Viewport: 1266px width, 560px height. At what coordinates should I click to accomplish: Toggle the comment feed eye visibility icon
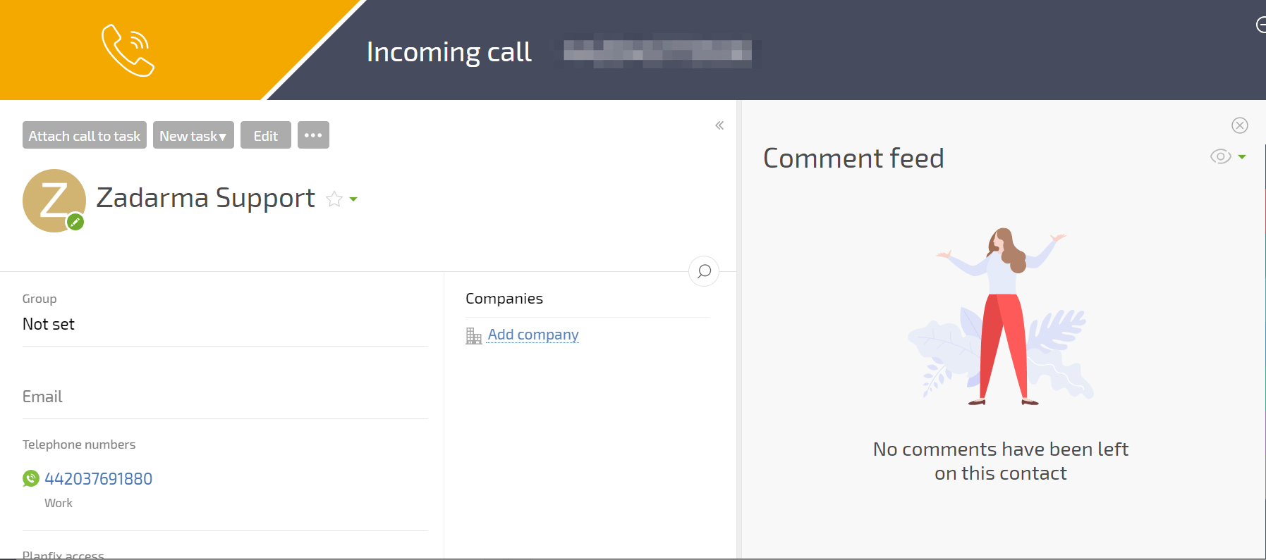pyautogui.click(x=1220, y=156)
